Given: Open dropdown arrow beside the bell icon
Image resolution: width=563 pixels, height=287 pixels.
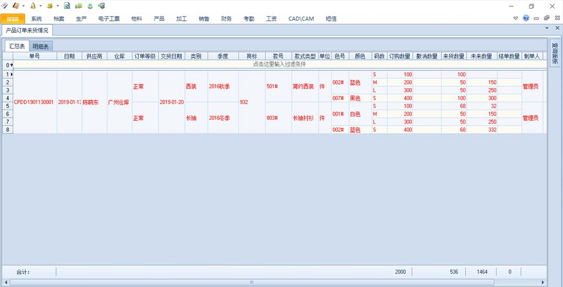Looking at the screenshot, I should (x=41, y=6).
